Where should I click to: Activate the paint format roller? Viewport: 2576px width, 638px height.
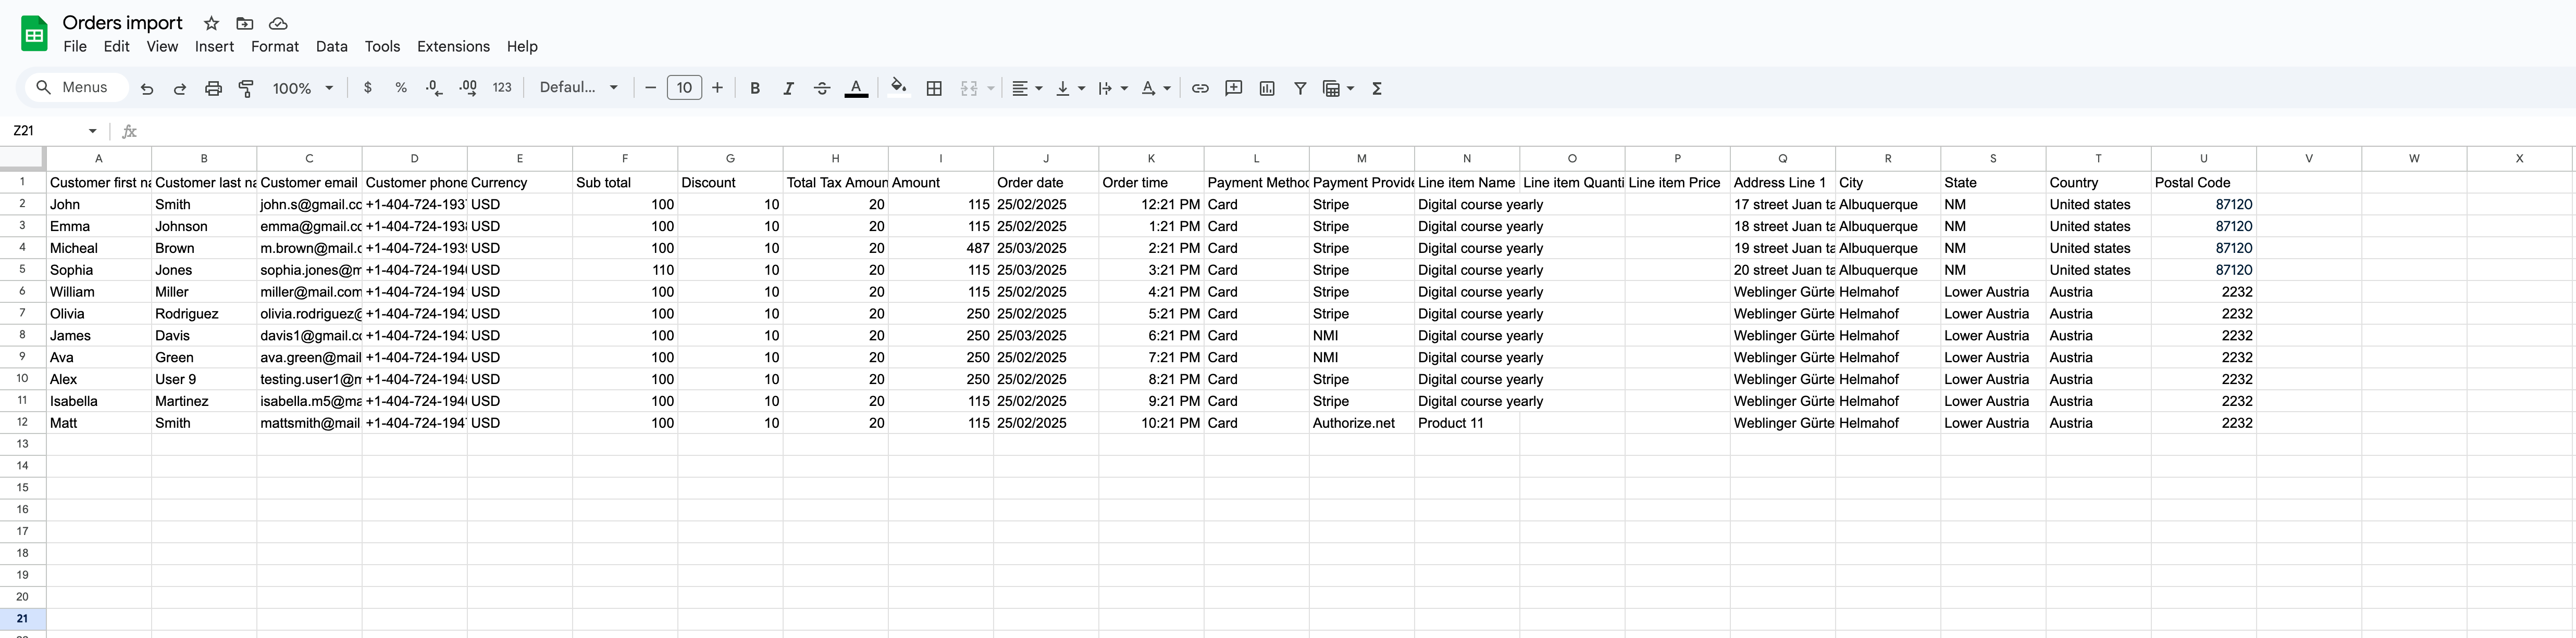(246, 88)
